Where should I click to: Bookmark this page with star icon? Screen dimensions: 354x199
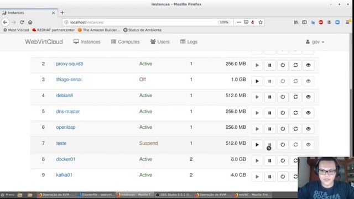coord(261,22)
